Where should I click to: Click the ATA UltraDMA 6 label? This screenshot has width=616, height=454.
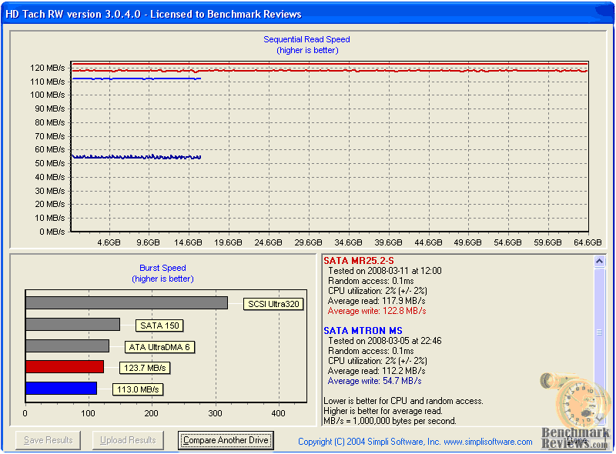point(159,347)
